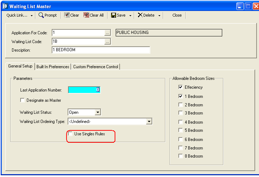Click the Waiting List Master title icon
Viewport: 259px width, 177px height.
point(5,6)
